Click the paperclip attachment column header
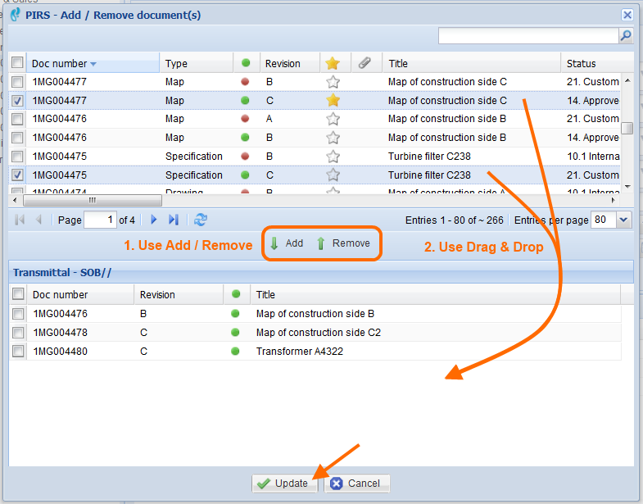643x504 pixels. [x=365, y=63]
